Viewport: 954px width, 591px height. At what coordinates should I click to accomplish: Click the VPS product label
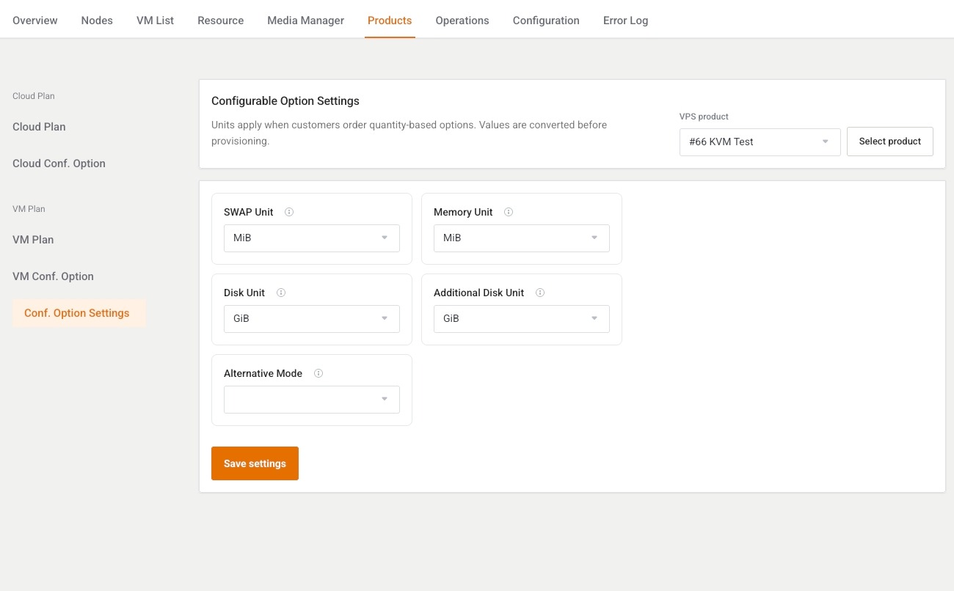[704, 117]
